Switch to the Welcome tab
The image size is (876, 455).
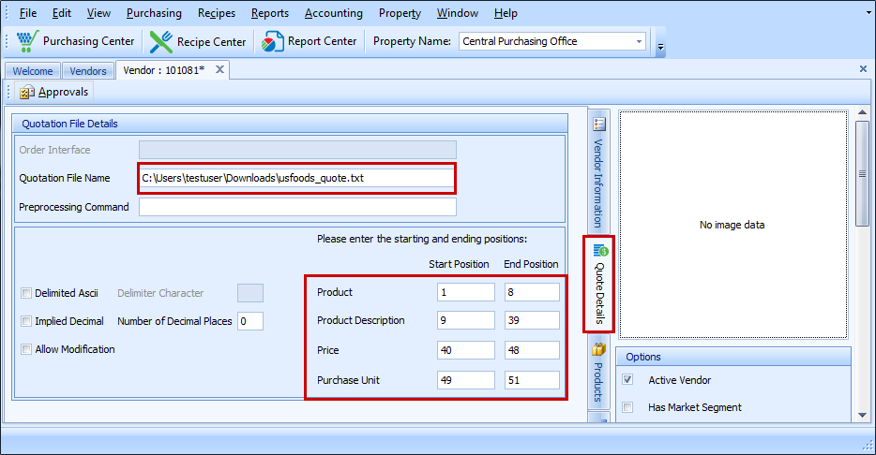coord(34,71)
